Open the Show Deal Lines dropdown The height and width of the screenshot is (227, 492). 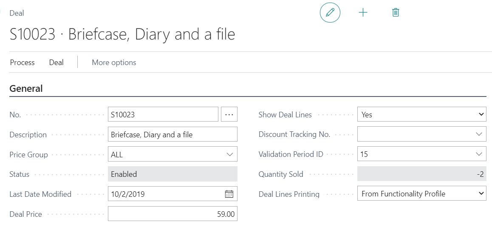pos(481,114)
